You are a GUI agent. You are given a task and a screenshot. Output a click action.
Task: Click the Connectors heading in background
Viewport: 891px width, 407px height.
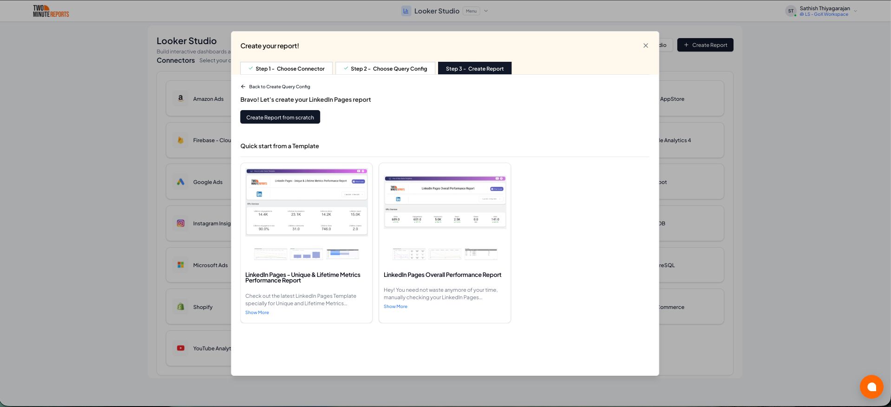[x=176, y=60]
